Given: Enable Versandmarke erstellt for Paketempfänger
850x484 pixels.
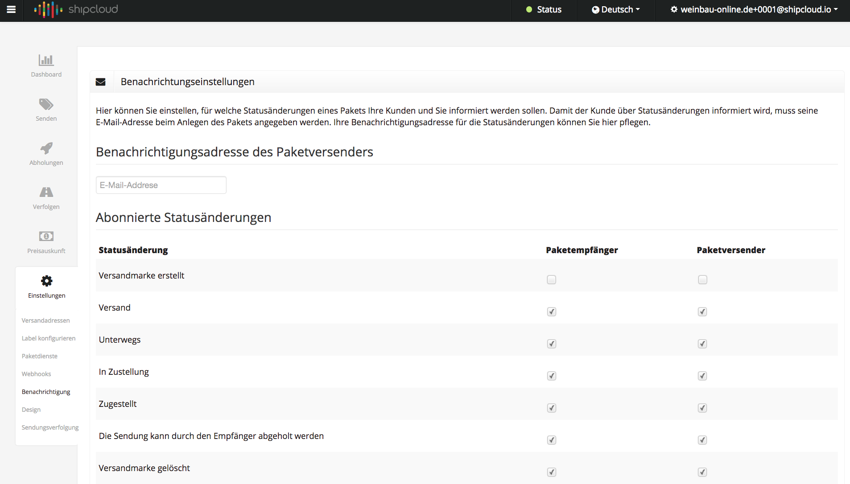Looking at the screenshot, I should tap(551, 279).
